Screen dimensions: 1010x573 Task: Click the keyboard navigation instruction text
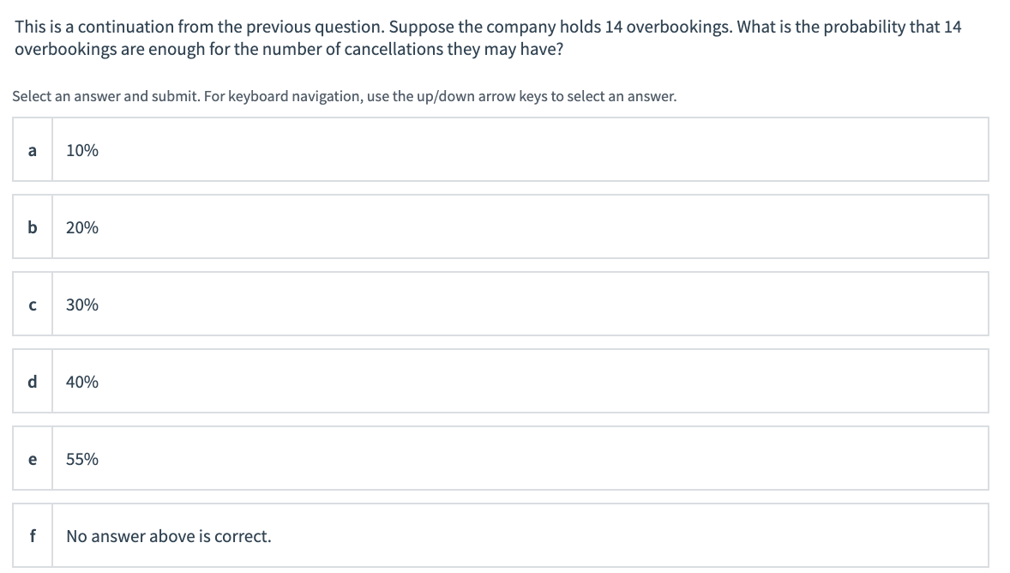click(343, 95)
